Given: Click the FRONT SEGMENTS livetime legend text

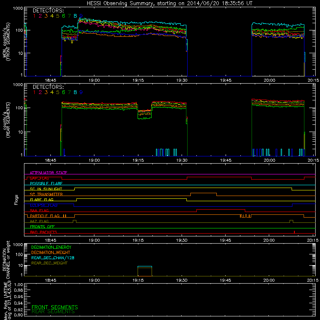Looking at the screenshot, I should coord(55,307).
